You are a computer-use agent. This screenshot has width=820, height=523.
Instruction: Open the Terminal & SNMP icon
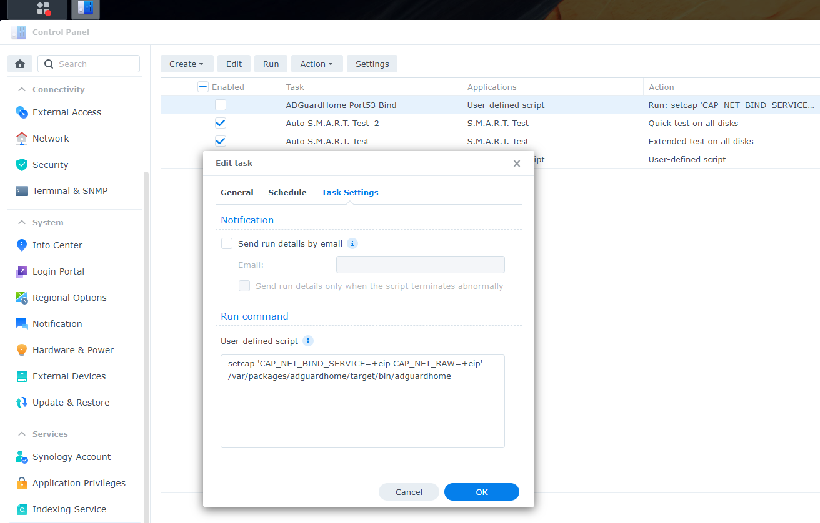click(22, 191)
